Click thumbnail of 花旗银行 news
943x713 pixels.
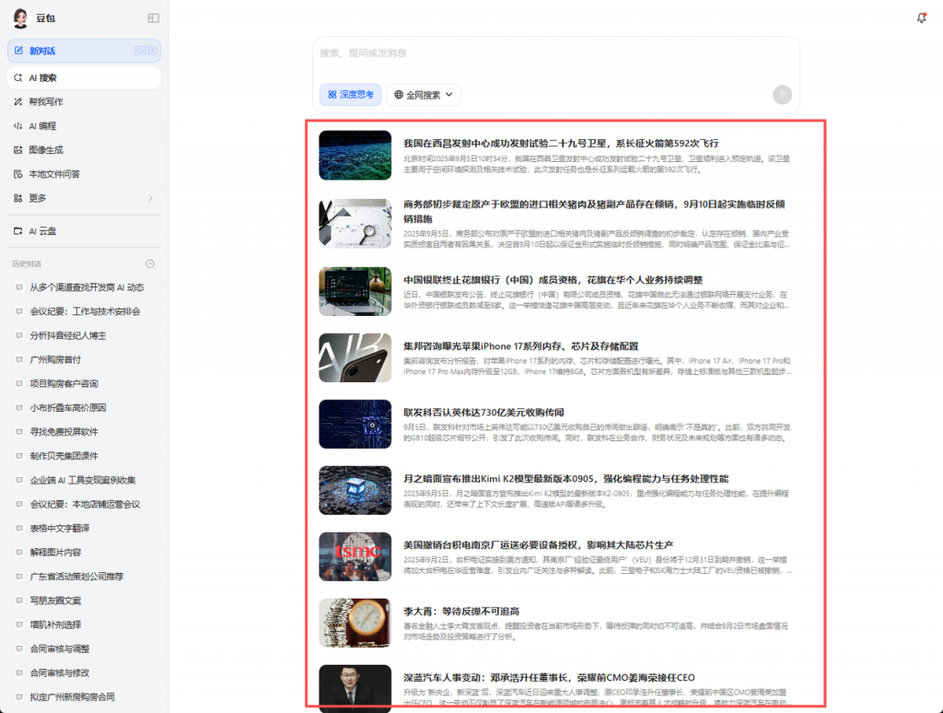click(355, 291)
